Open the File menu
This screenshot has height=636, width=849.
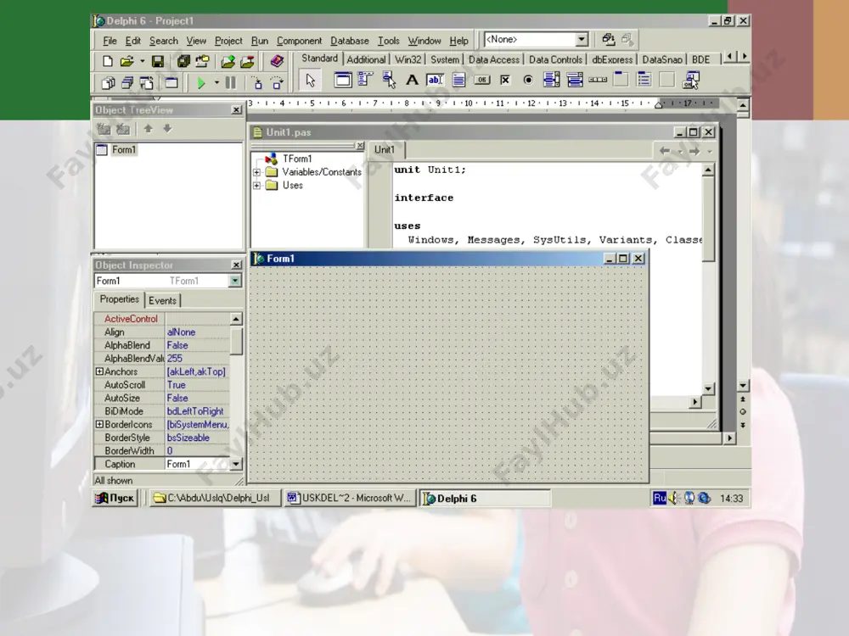(110, 41)
